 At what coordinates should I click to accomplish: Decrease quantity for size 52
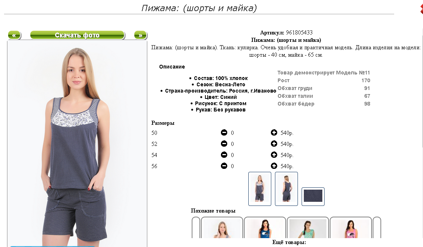coord(224,144)
